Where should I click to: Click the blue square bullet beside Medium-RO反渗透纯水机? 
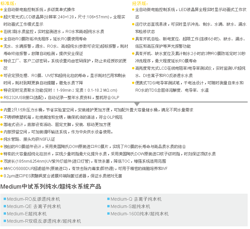click(5, 199)
